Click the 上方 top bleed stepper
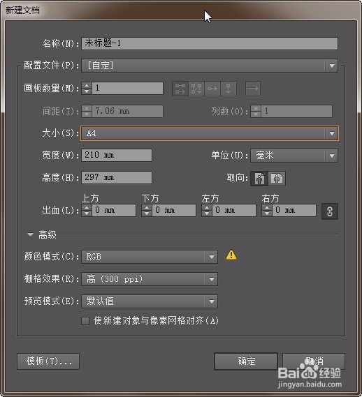 (x=87, y=211)
